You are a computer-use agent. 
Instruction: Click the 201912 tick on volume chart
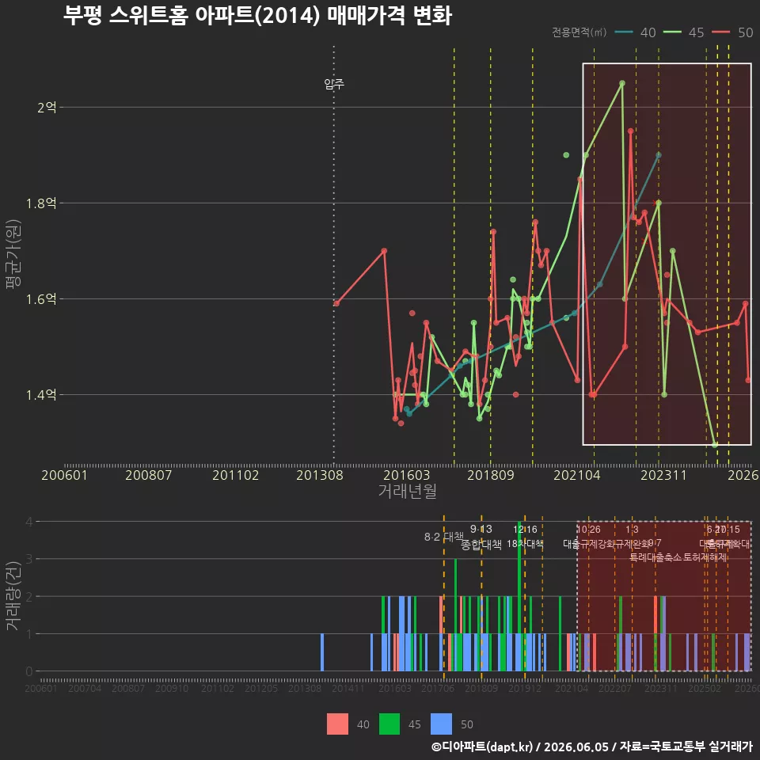[525, 688]
